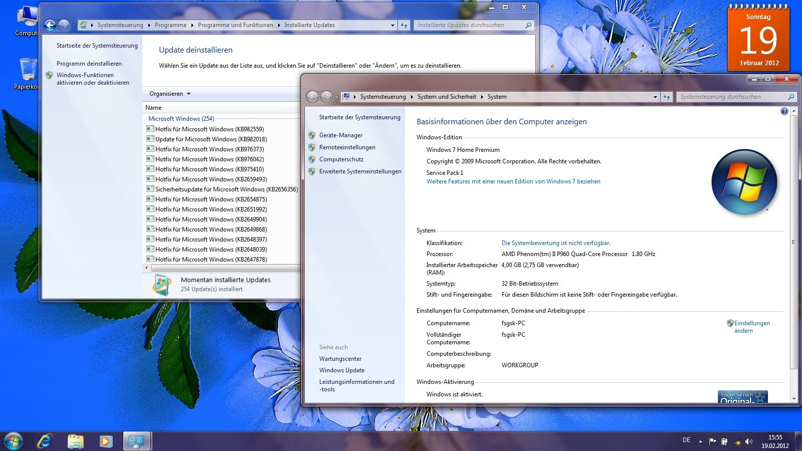This screenshot has width=802, height=451.
Task: Open recent pages dropdown in Updates window
Action: click(74, 25)
